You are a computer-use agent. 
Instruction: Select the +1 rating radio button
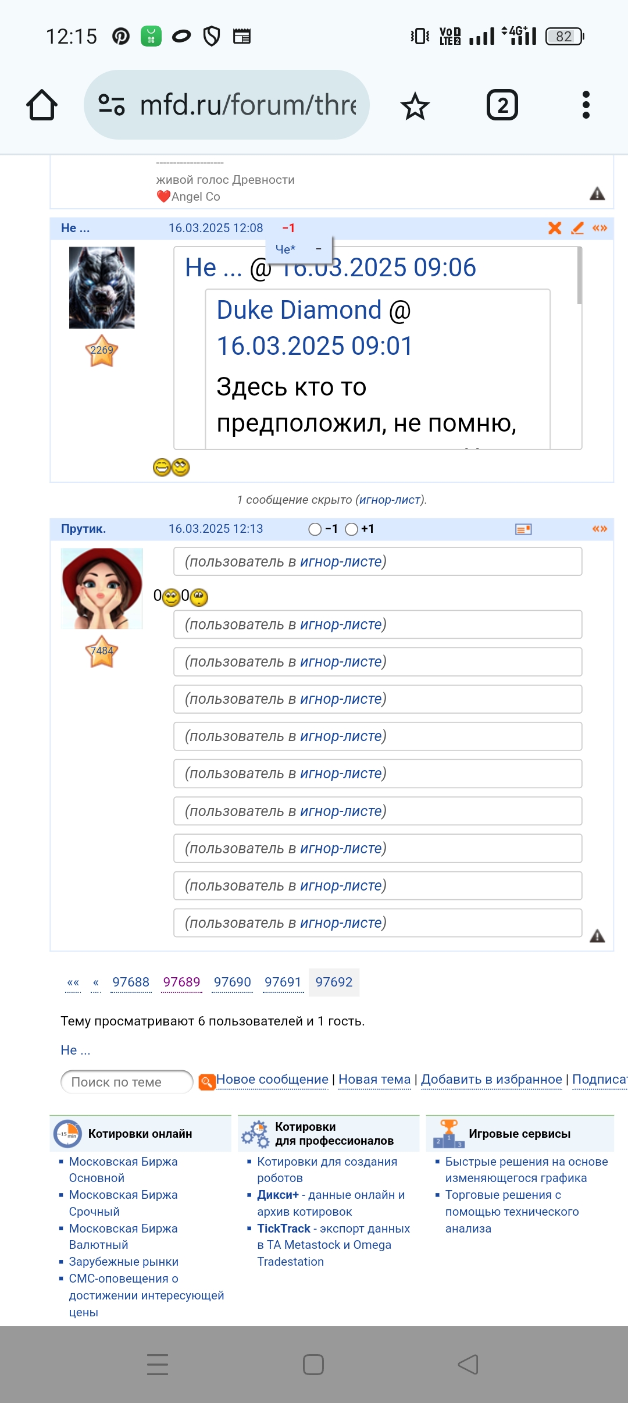351,529
